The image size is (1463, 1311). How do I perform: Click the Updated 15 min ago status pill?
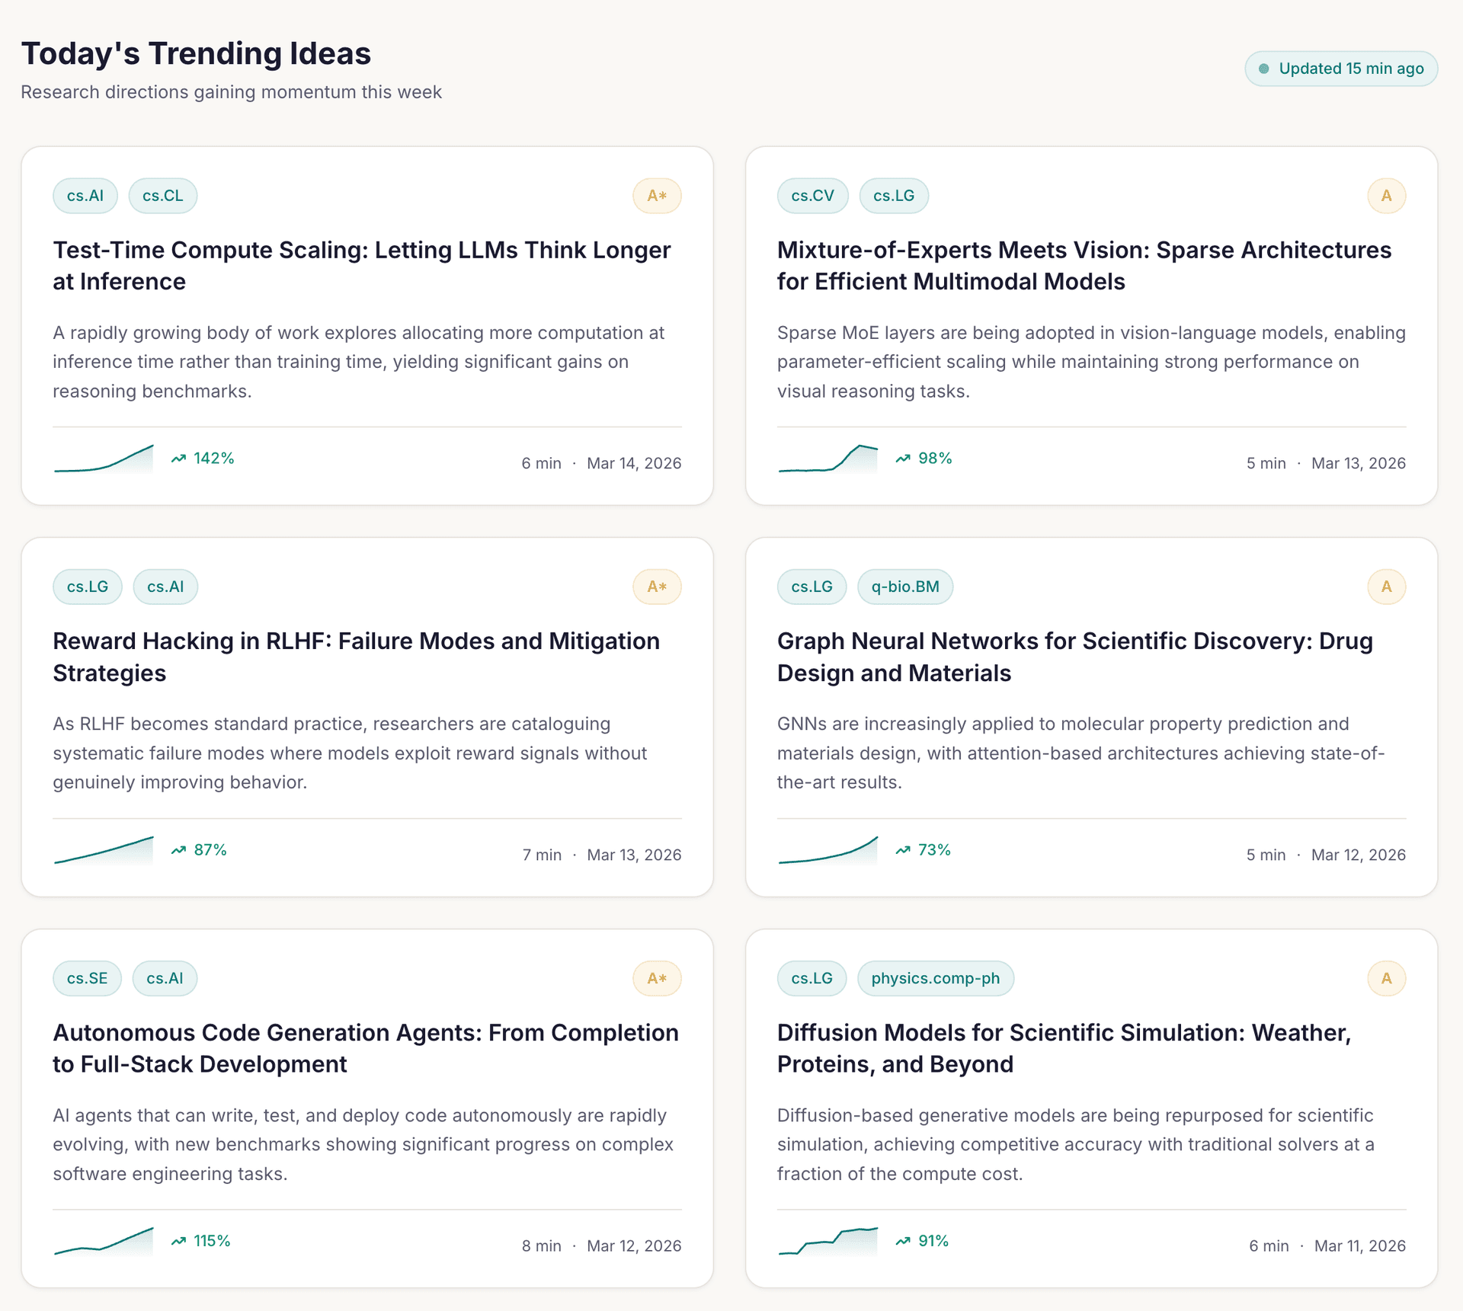[1340, 68]
